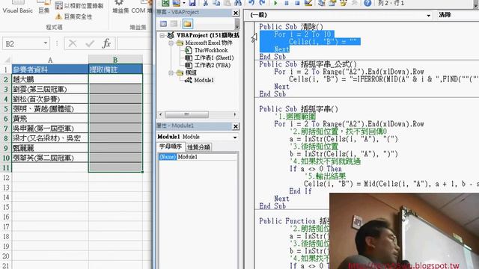Collapse the Microsoft Excel 物件 folder
Image resolution: width=479 pixels, height=269 pixels.
(x=171, y=43)
